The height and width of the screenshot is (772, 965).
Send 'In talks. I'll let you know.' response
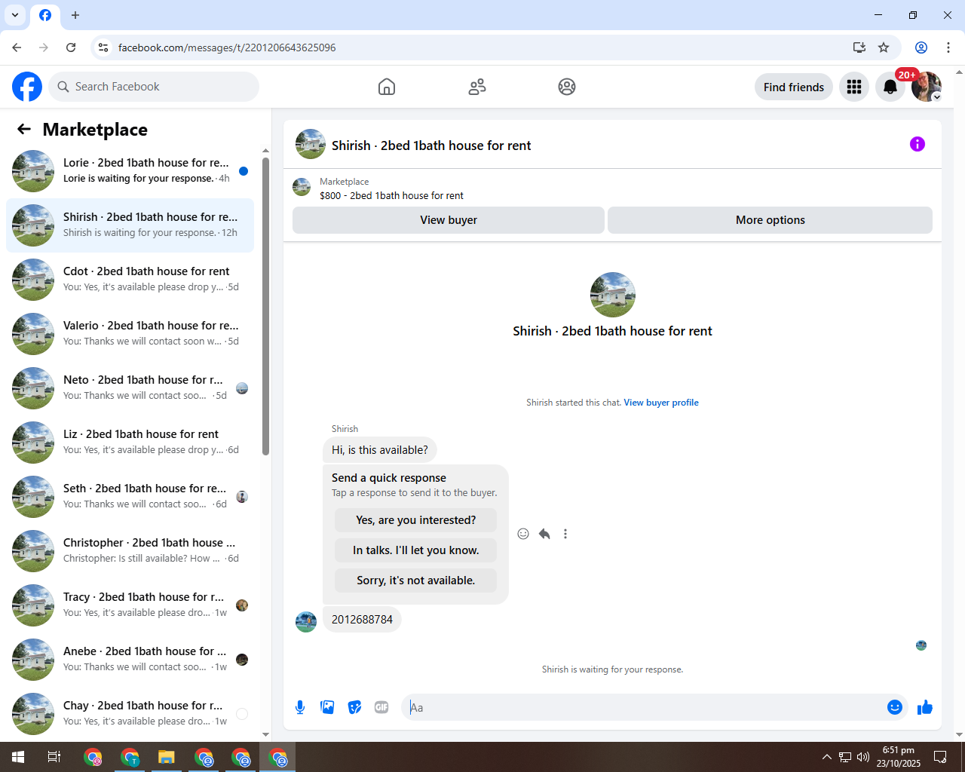coord(415,550)
